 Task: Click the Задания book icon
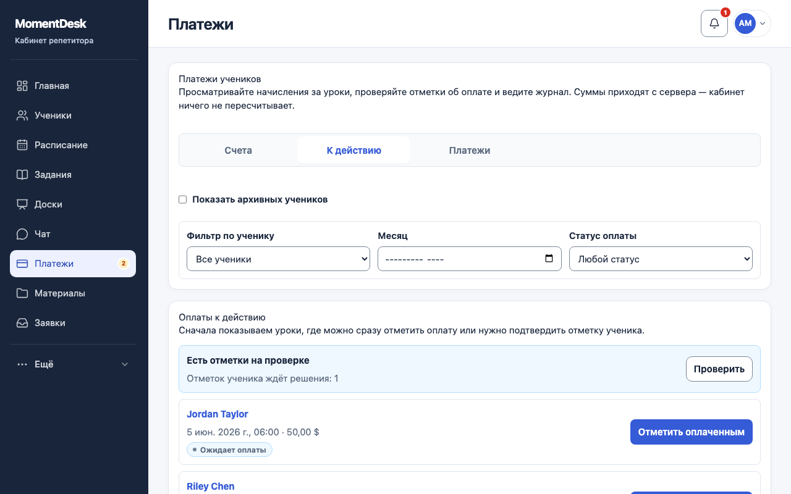click(x=22, y=175)
